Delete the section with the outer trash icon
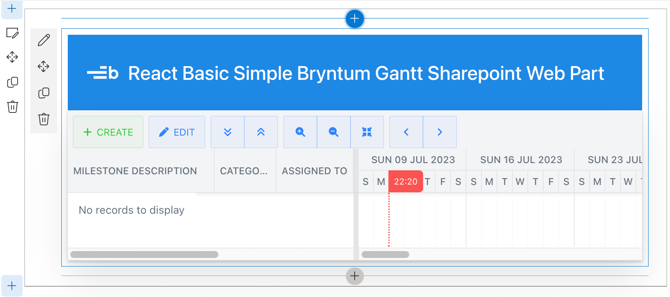This screenshot has width=670, height=297. [x=12, y=106]
